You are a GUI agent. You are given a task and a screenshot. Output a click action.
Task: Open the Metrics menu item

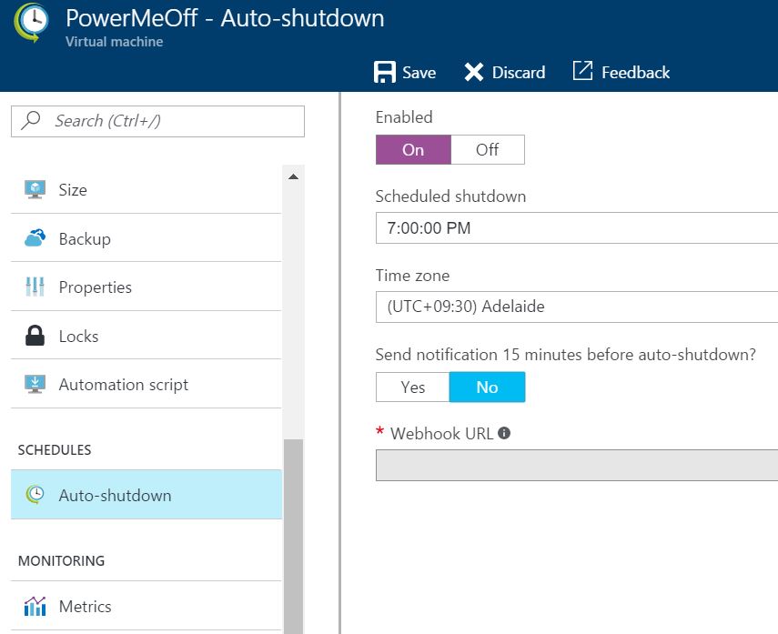click(146, 606)
